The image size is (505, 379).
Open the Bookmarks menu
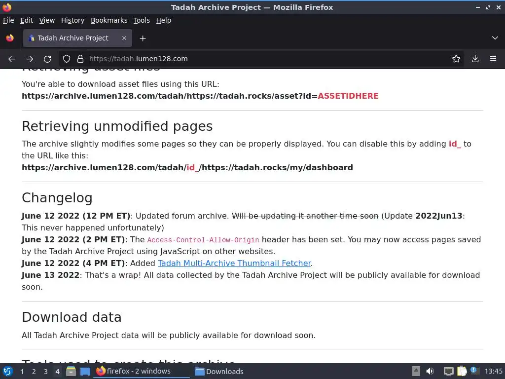(x=109, y=20)
